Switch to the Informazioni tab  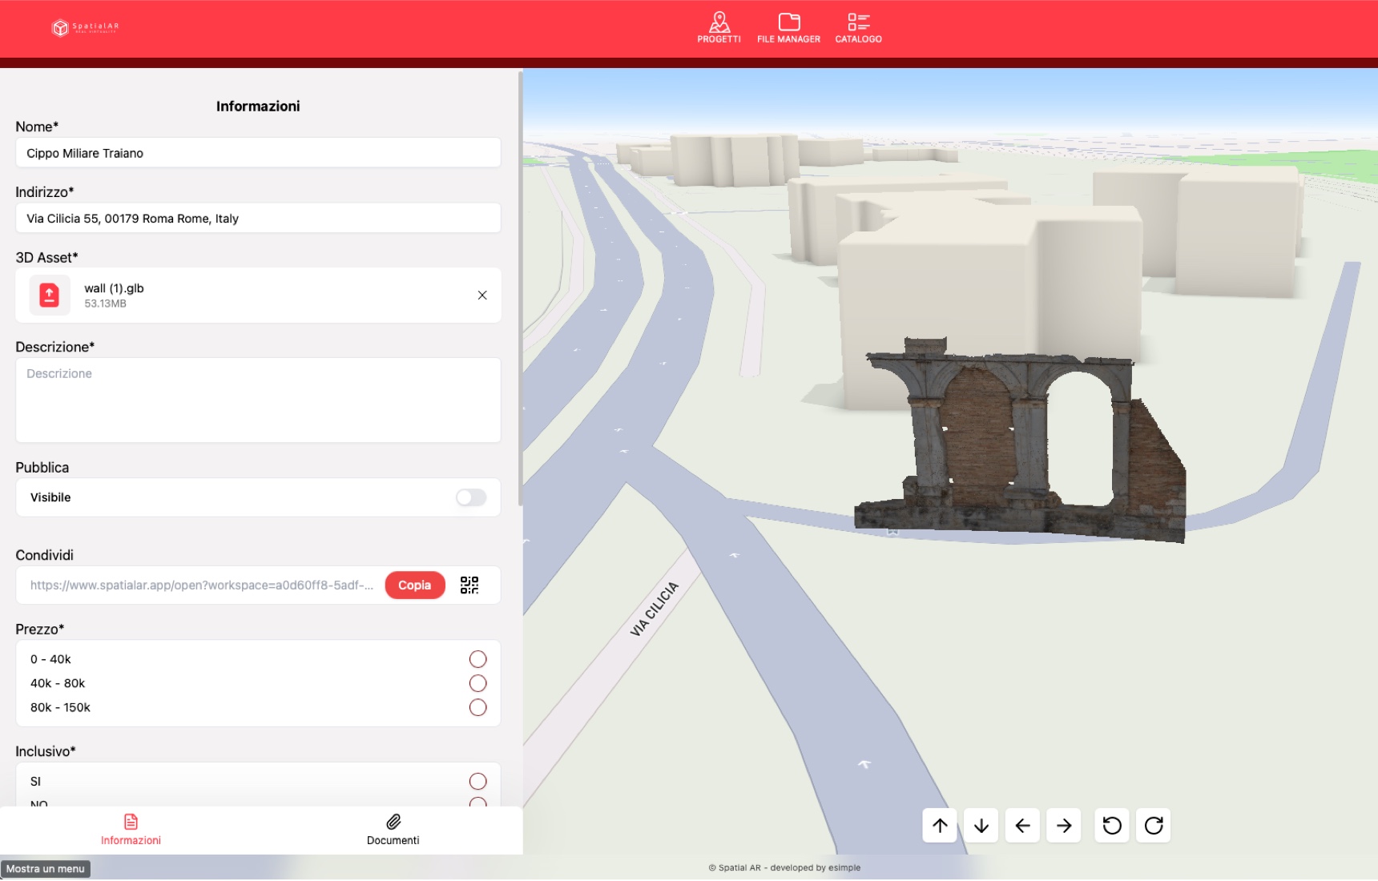coord(131,831)
